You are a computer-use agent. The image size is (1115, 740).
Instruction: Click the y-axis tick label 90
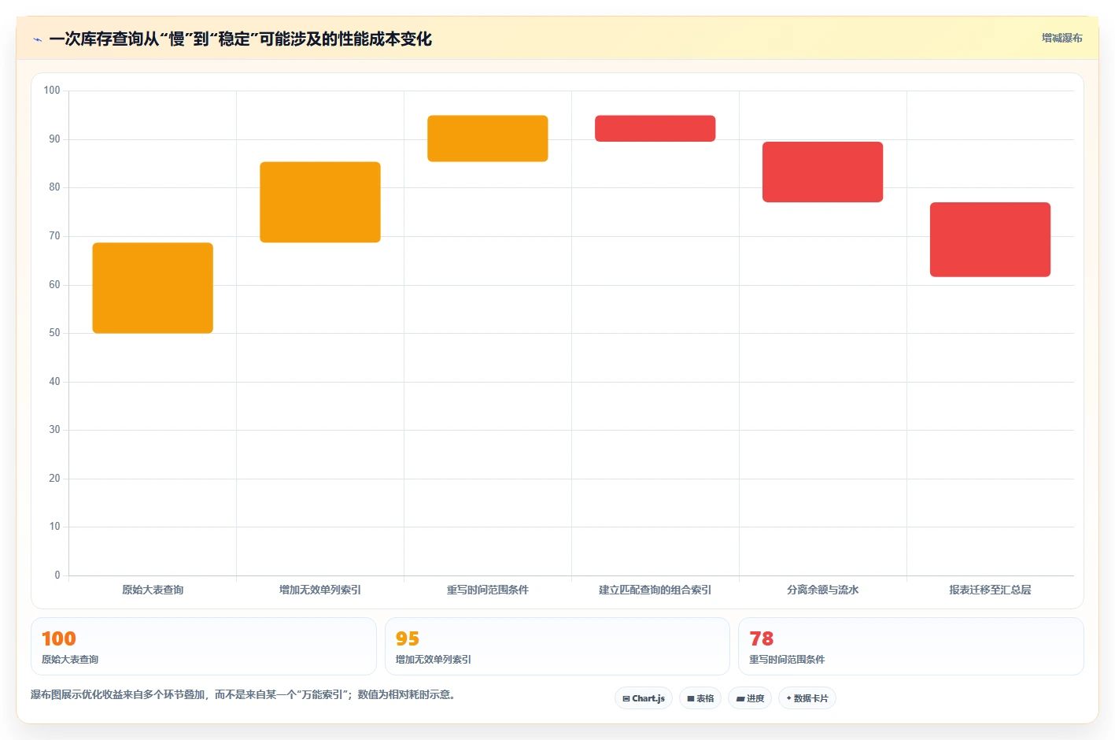click(x=54, y=139)
